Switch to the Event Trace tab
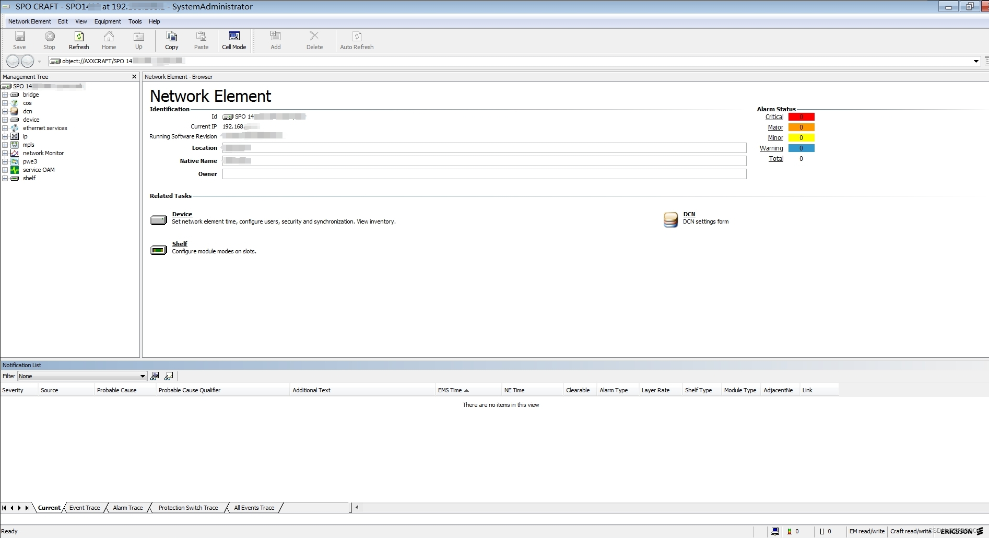This screenshot has width=989, height=538. point(85,508)
